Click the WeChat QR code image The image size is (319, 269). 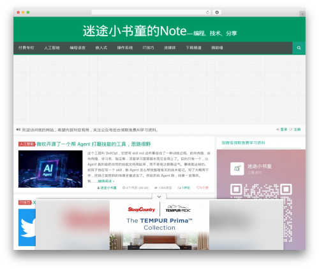coord(261,212)
